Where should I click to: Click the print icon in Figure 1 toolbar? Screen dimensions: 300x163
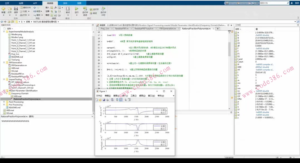click(x=107, y=100)
